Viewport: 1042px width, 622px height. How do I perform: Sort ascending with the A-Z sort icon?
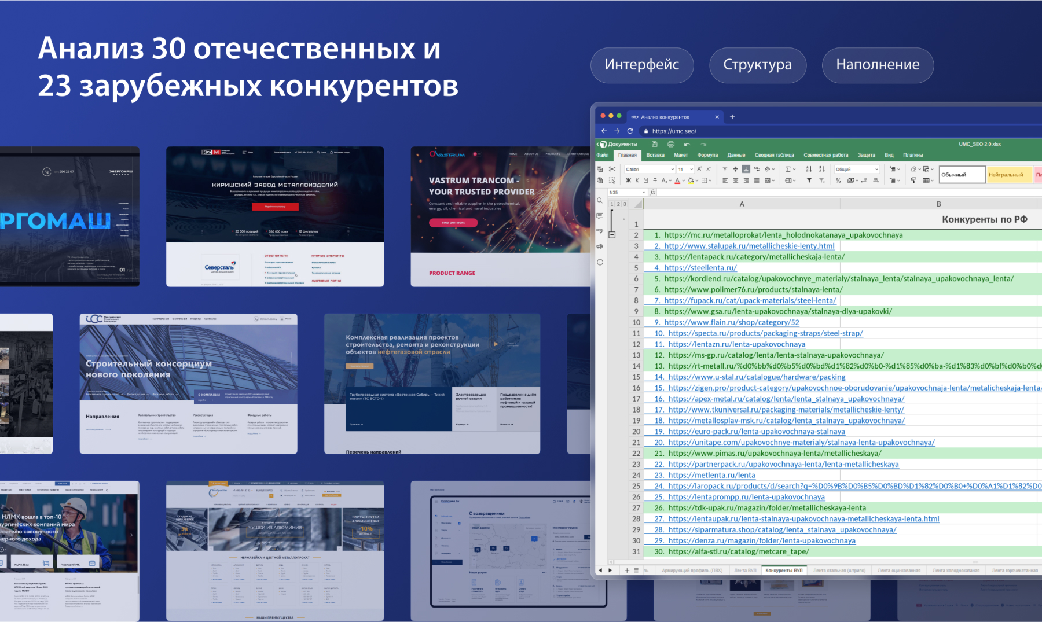[x=809, y=169]
